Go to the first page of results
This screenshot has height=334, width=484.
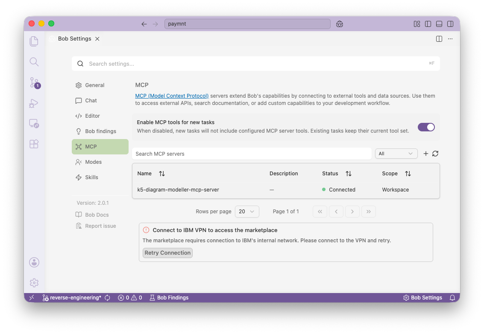point(320,212)
